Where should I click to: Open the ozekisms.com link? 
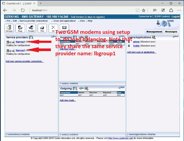(x=121, y=138)
